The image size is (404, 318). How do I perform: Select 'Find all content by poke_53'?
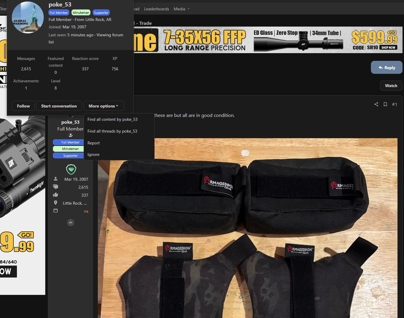[112, 119]
